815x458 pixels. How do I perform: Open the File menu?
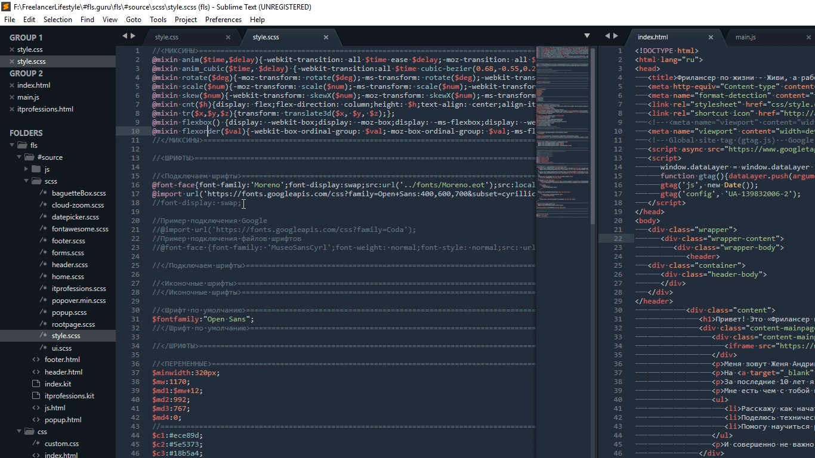[x=10, y=20]
